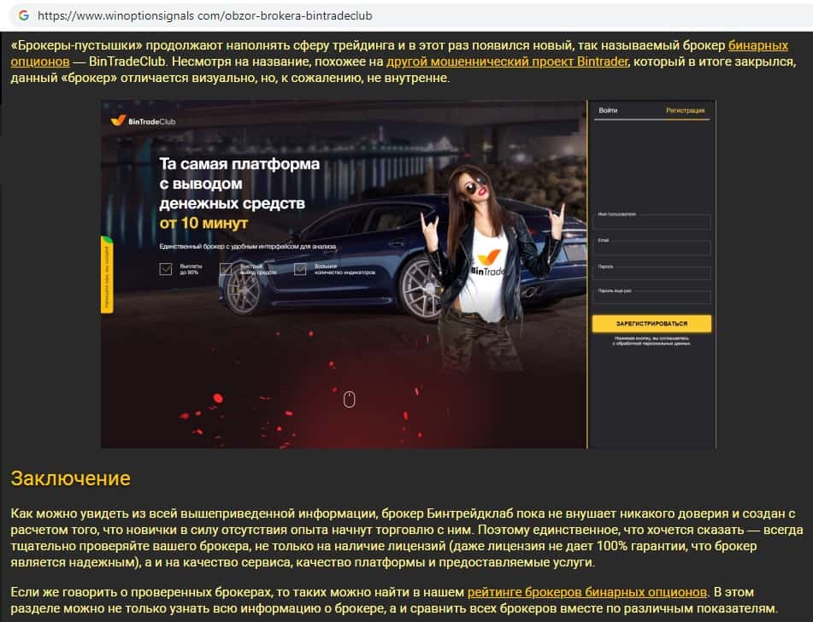
Task: Toggle the «Большое количество индикаторов» checkbox
Action: click(x=300, y=269)
